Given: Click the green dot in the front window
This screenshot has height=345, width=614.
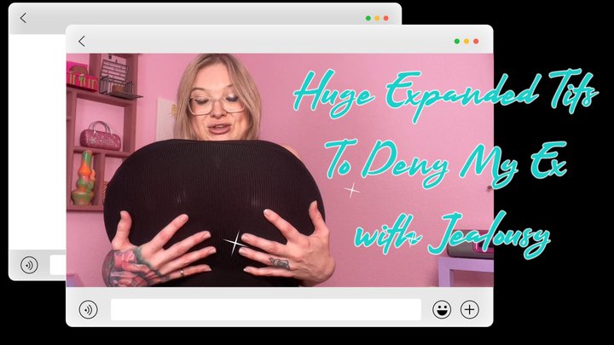Looking at the screenshot, I should coord(456,41).
